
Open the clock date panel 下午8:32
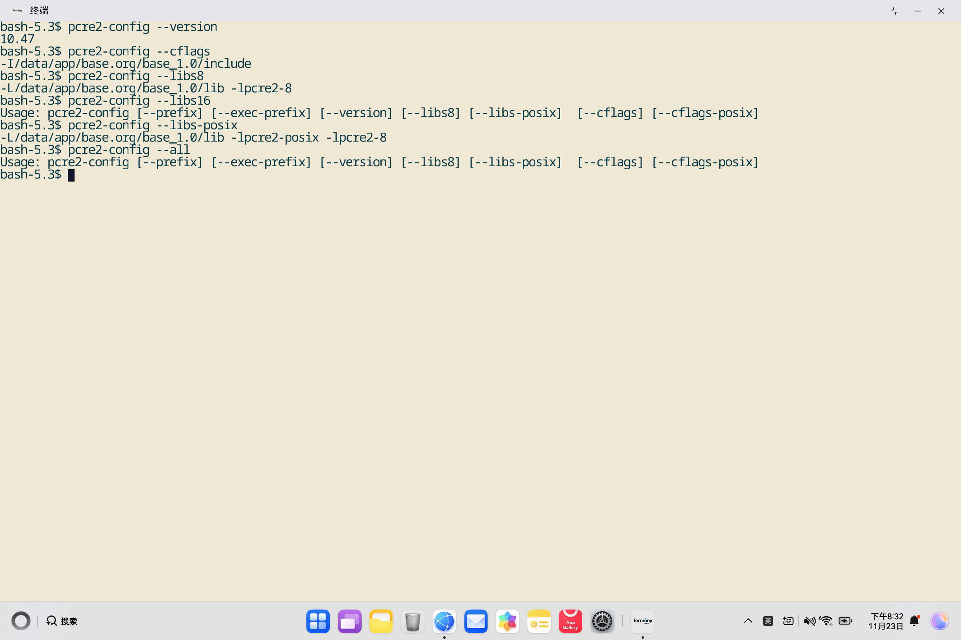(886, 621)
